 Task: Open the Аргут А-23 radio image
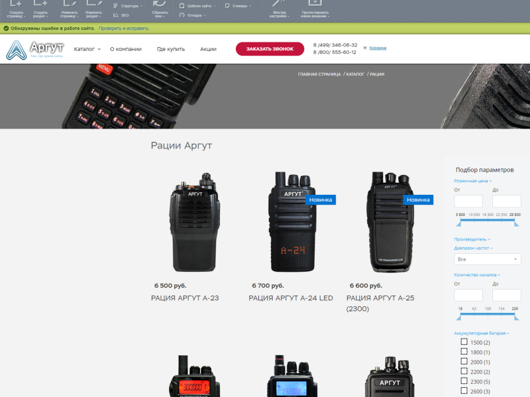195,222
